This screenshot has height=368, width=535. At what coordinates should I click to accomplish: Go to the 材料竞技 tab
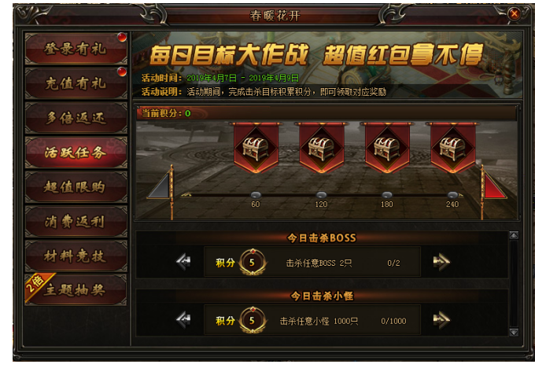pyautogui.click(x=76, y=256)
